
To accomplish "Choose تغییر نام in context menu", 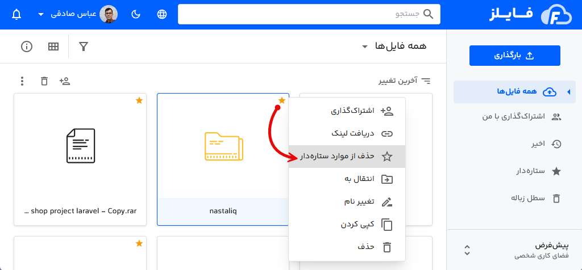I will [347, 202].
